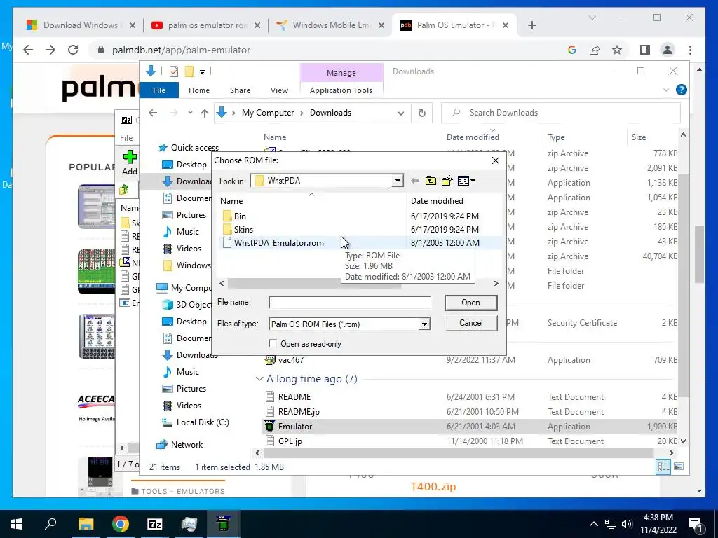Expand Files of type dropdown
Image resolution: width=718 pixels, height=538 pixels.
(x=424, y=324)
